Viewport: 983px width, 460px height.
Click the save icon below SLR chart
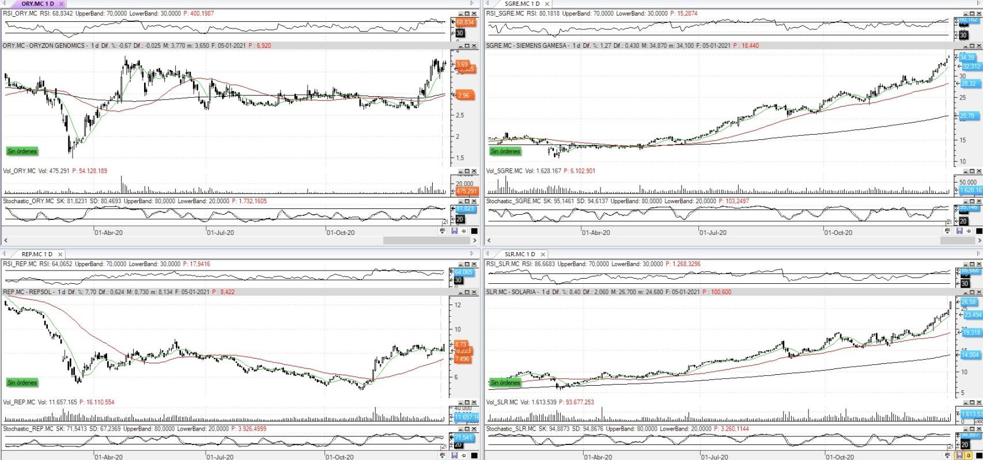(x=959, y=455)
